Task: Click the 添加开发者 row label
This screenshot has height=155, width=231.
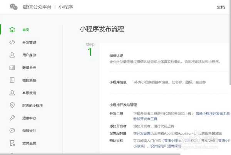Action: (118, 126)
